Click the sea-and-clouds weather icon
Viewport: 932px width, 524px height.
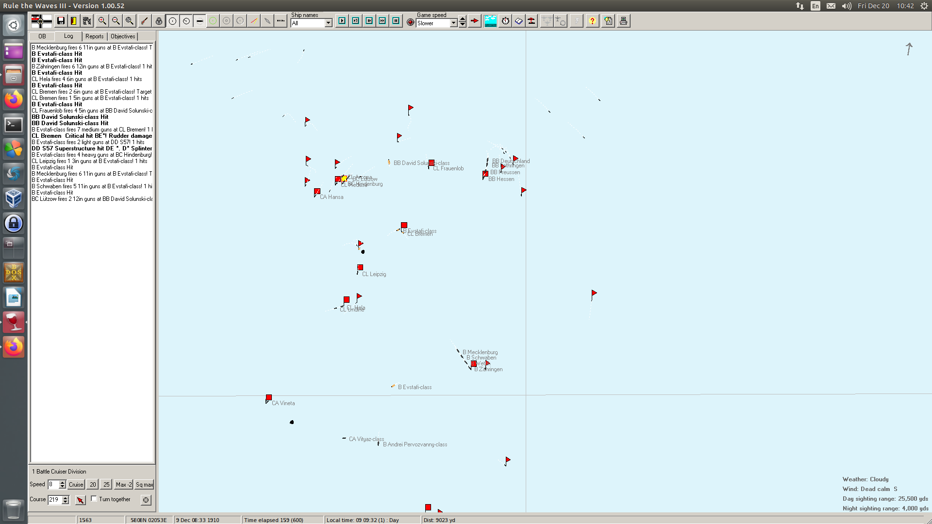coord(490,21)
